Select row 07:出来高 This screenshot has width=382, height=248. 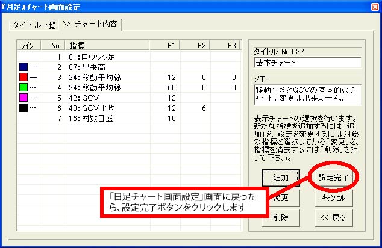click(130, 67)
